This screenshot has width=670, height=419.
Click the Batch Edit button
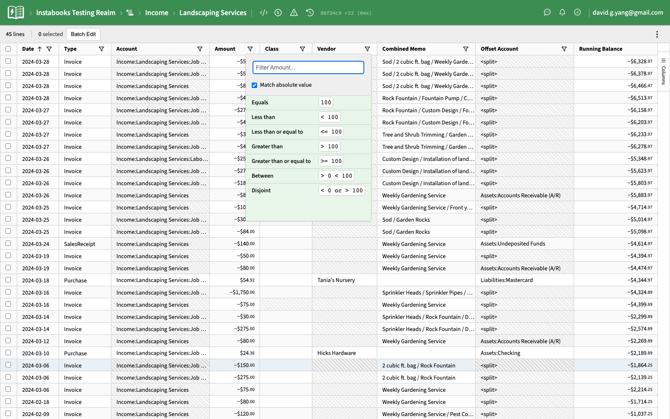(x=83, y=34)
